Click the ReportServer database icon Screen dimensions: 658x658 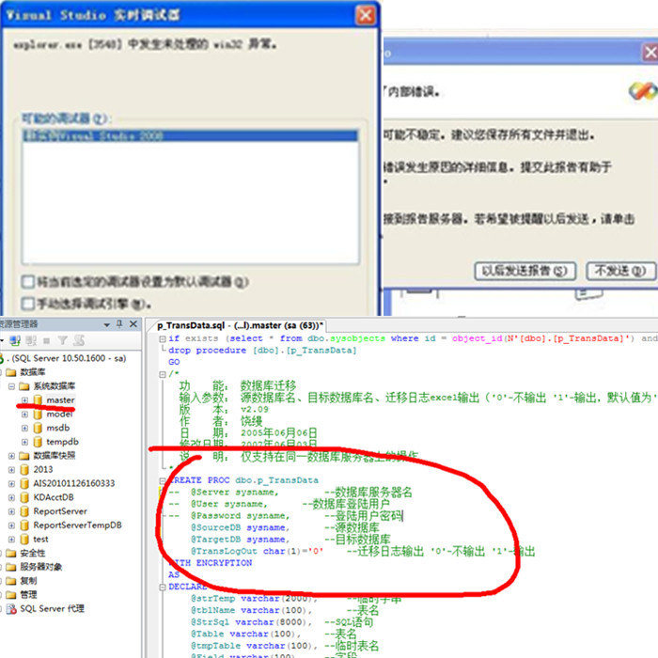24,511
